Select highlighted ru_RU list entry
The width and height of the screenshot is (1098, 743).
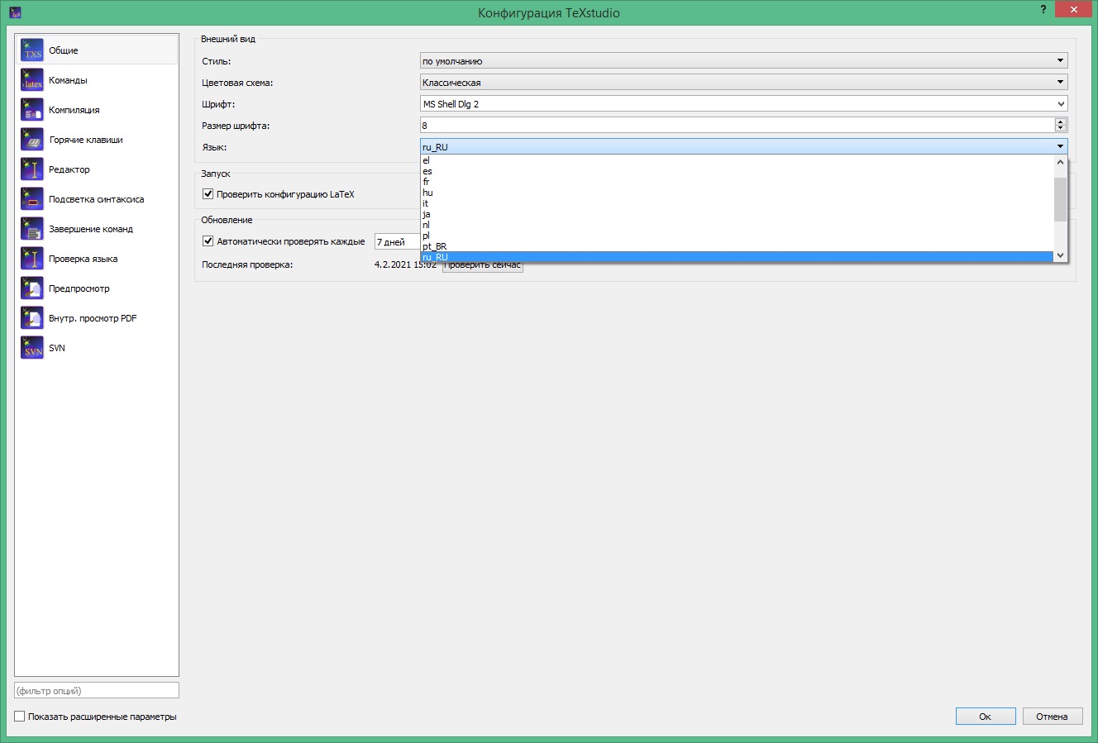[x=737, y=257]
